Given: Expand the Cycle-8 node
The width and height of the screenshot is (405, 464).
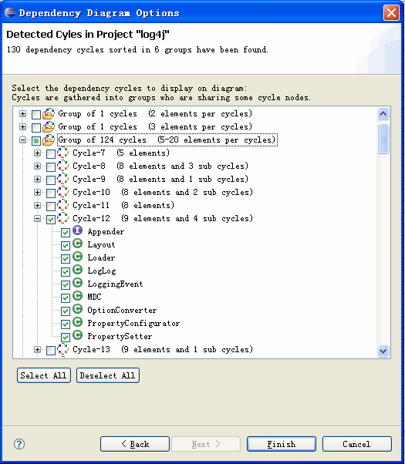Looking at the screenshot, I should pyautogui.click(x=37, y=166).
